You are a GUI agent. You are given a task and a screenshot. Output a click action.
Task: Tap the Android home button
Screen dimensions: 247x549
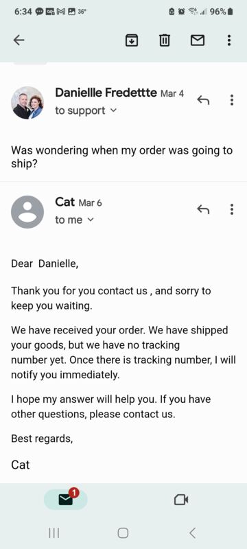tap(123, 533)
